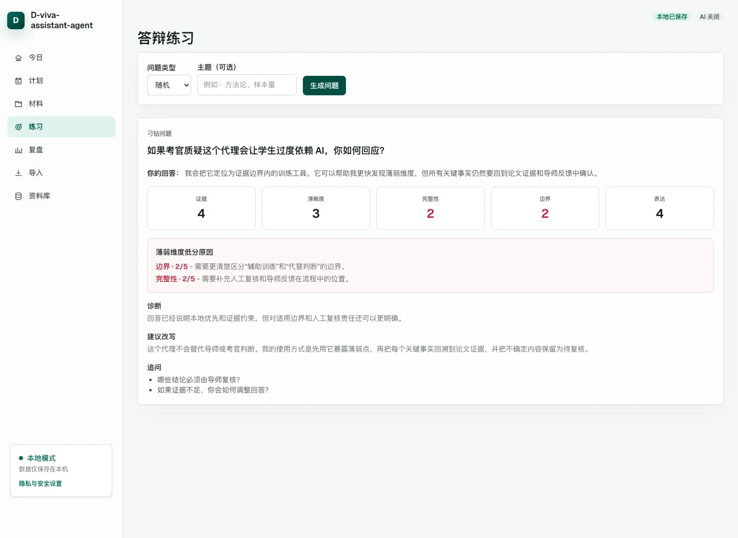Navigate to 导入
Screen dimensions: 738x538
(x=61, y=173)
